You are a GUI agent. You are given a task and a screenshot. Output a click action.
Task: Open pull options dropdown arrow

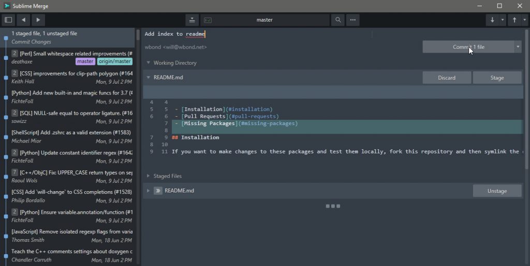(502, 20)
